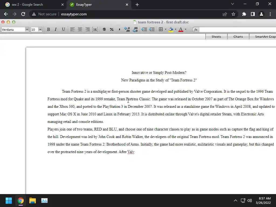
Task: Click the essay title 'Innovative or Simply Post-Modern?'
Action: (159, 73)
